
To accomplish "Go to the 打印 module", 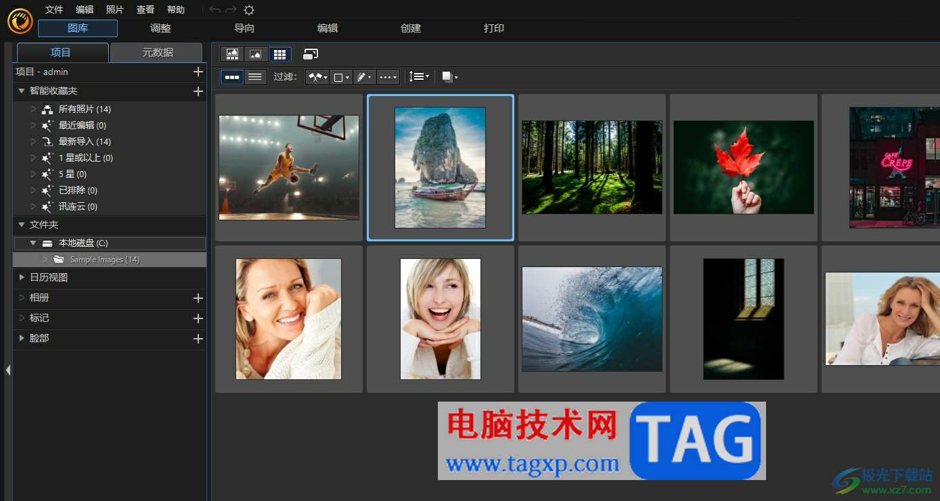I will tap(494, 28).
